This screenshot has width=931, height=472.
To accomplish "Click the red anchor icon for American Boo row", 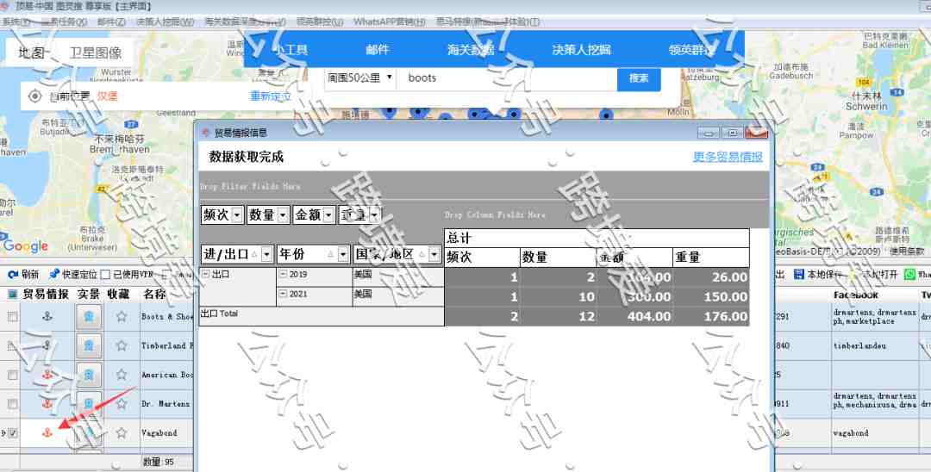I will [x=47, y=375].
